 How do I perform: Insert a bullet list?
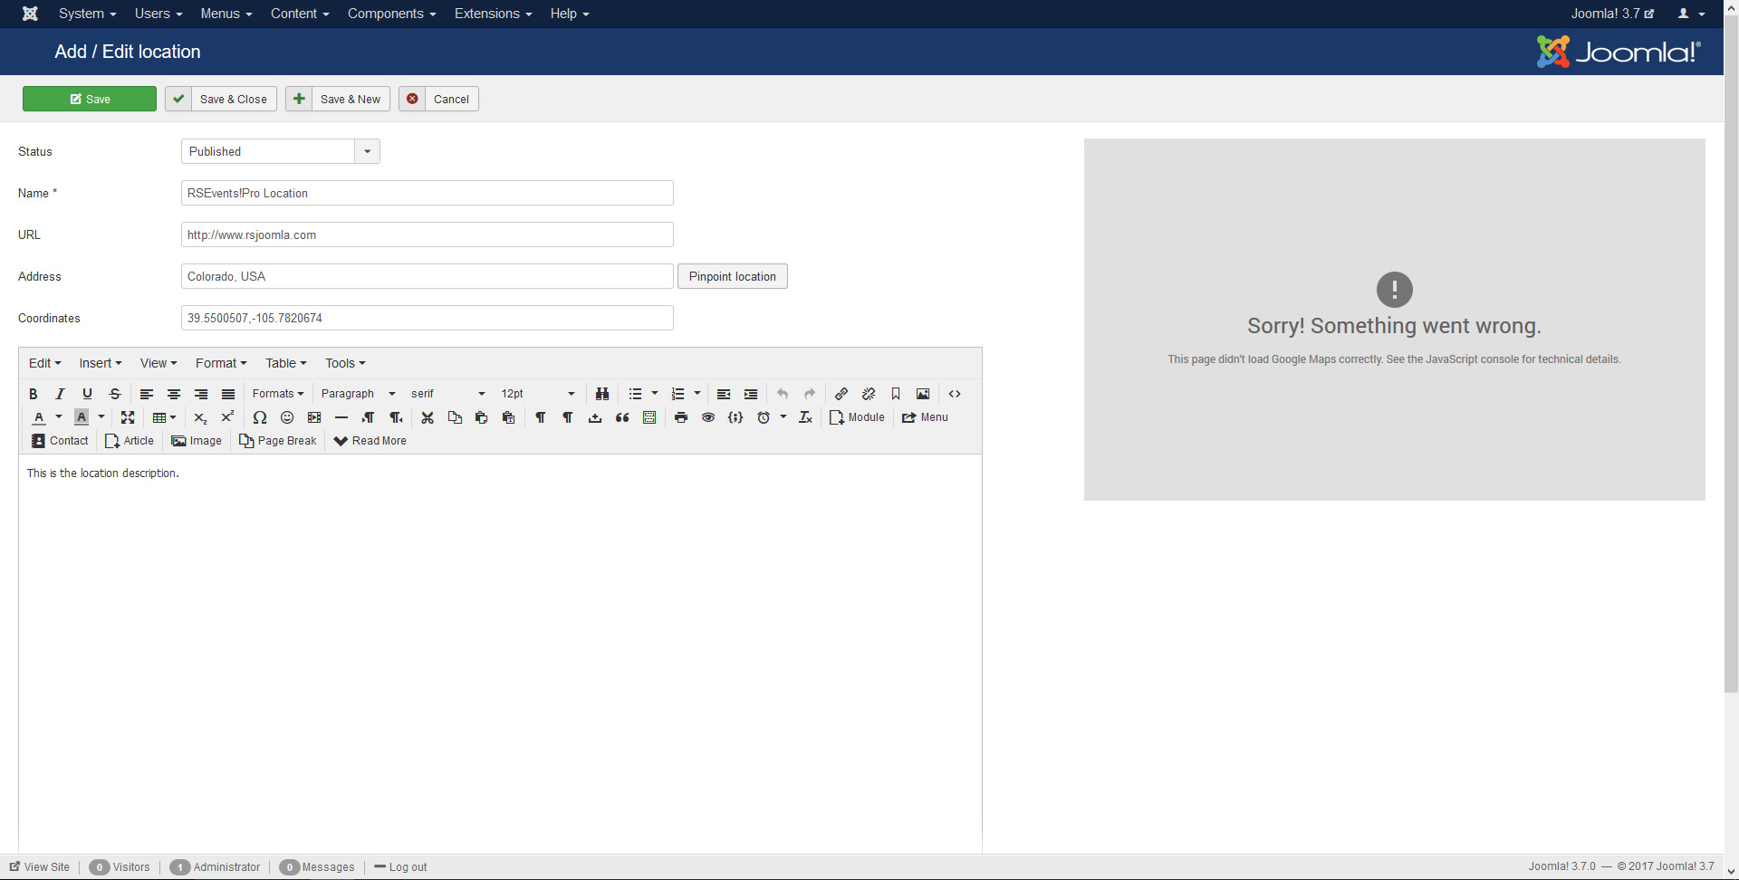635,394
